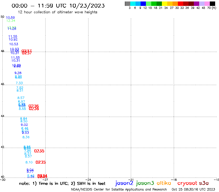Viewport: 219px width, 192px height.
Task: Select the altika satellite label
Action: click(164, 183)
